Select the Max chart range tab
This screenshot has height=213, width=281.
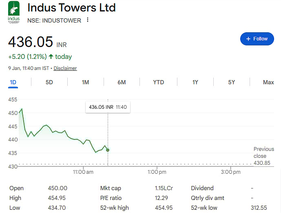click(268, 82)
